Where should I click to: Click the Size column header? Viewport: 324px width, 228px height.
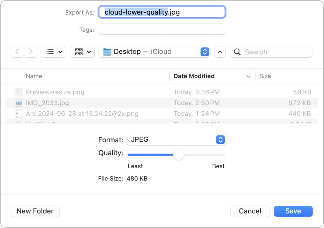[x=265, y=76]
